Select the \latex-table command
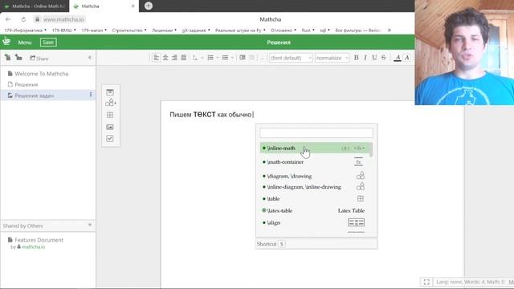This screenshot has height=289, width=514. pyautogui.click(x=315, y=210)
